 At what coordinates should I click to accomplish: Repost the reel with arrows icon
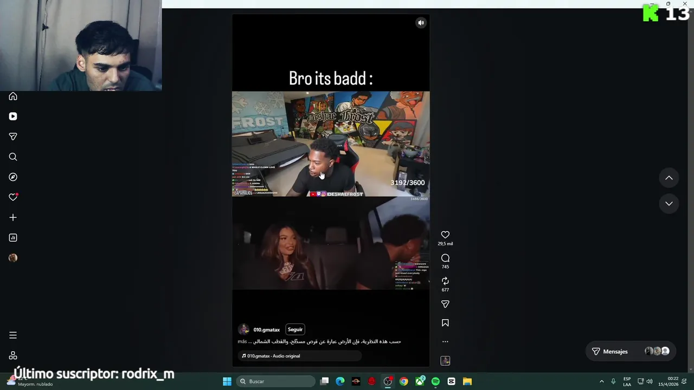point(445,281)
